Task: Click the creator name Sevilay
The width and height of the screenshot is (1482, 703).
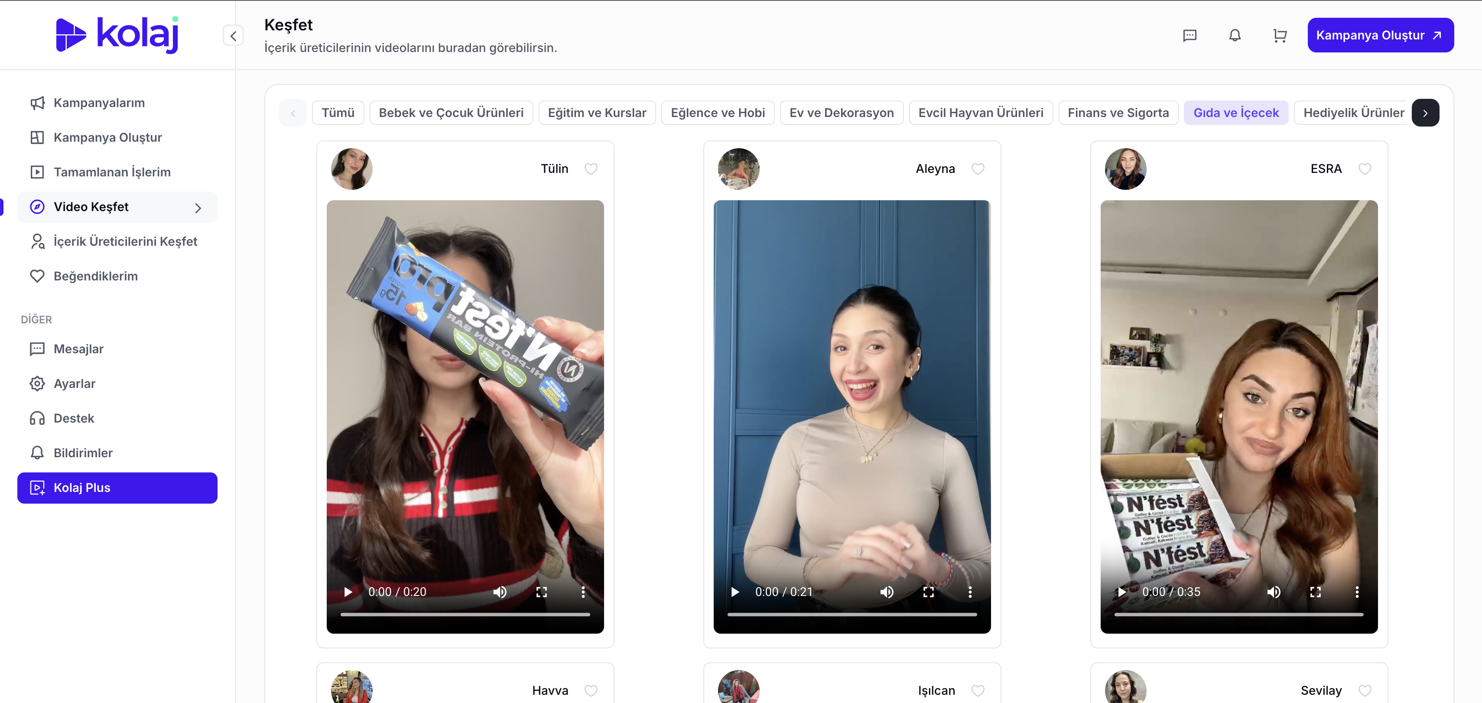Action: click(1321, 690)
